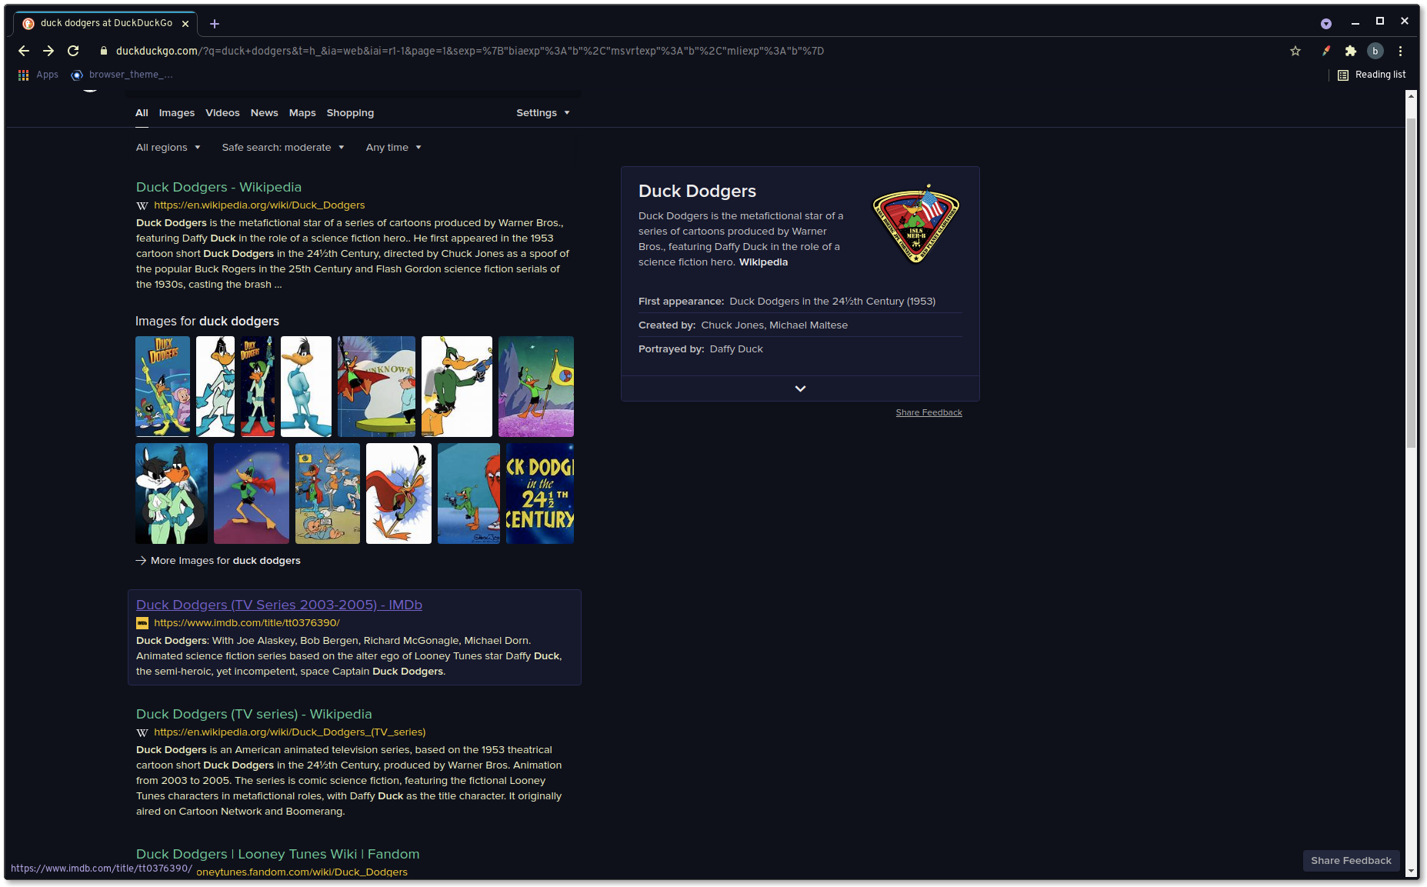Open the purple planet flag thumbnail

[x=536, y=386]
